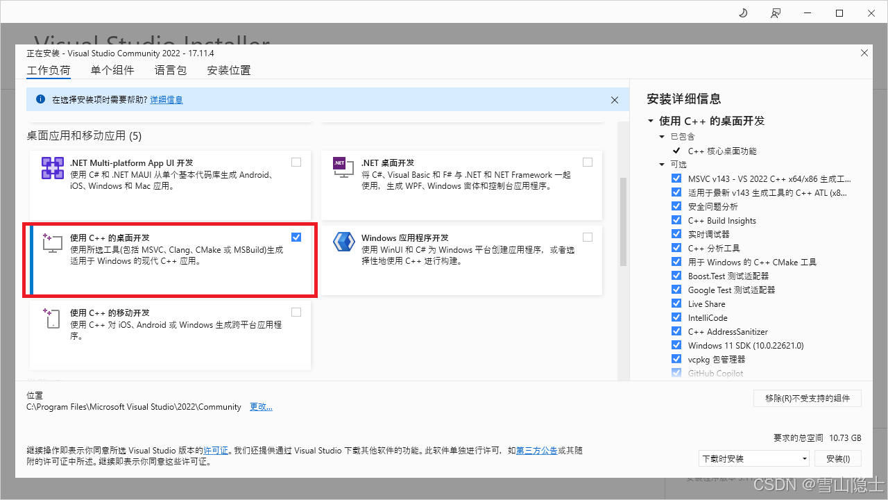Click the feedback icon in title bar
This screenshot has height=500, width=888.
[775, 13]
